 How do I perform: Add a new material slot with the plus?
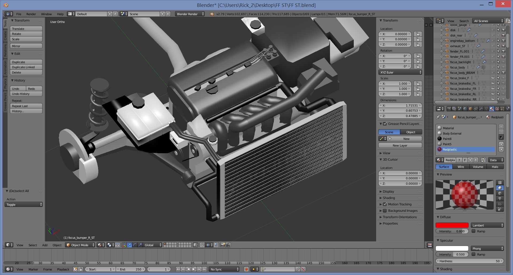pos(501,127)
